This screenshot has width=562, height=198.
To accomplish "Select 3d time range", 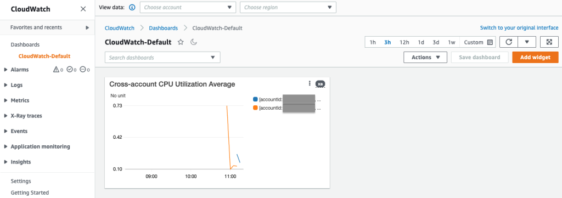I will 436,42.
